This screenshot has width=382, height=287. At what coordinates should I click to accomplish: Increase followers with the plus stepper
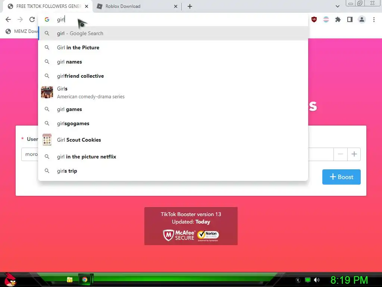tap(354, 154)
